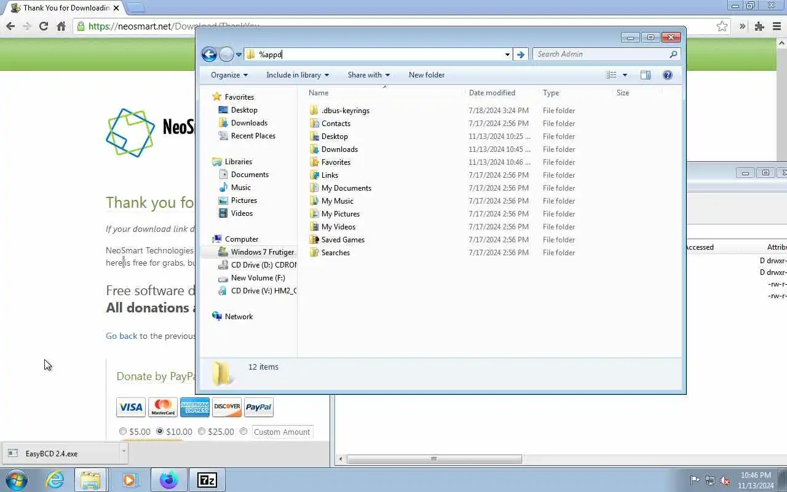Select the $5.00 donation radio button
Screen dimensions: 787x492
point(123,432)
